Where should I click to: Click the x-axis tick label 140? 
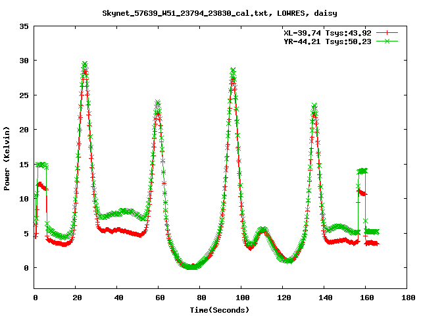tap(326, 298)
